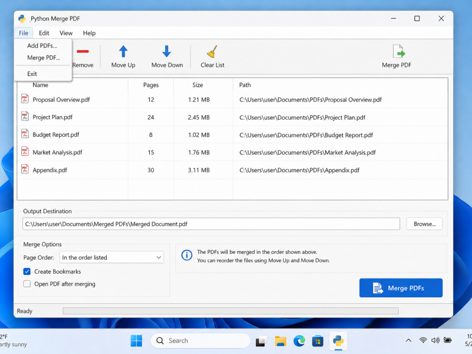Click the Budget Report.pdf file icon

pyautogui.click(x=25, y=134)
